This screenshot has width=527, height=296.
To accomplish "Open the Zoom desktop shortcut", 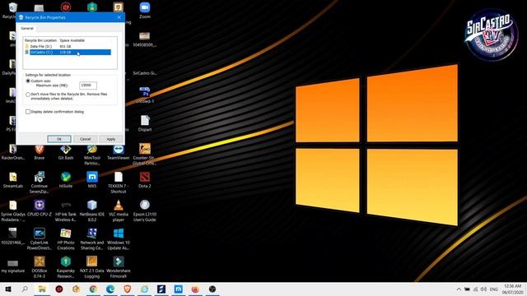I will [x=145, y=10].
